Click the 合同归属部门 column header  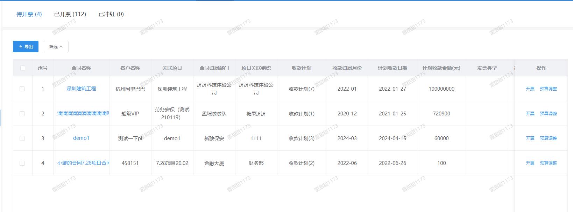pos(214,68)
